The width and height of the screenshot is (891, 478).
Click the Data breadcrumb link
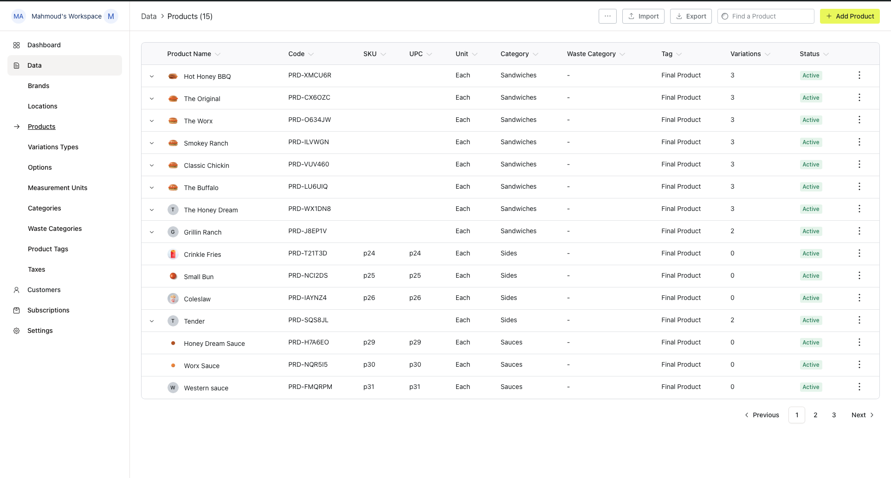point(149,16)
